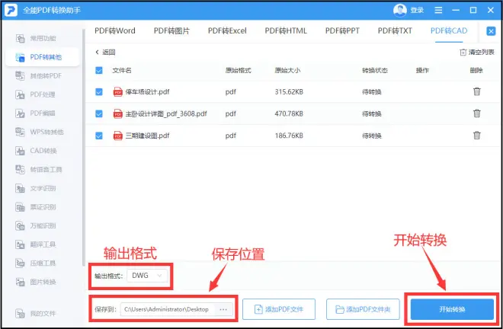Open the 输出格式 DWG dropdown

[147, 276]
